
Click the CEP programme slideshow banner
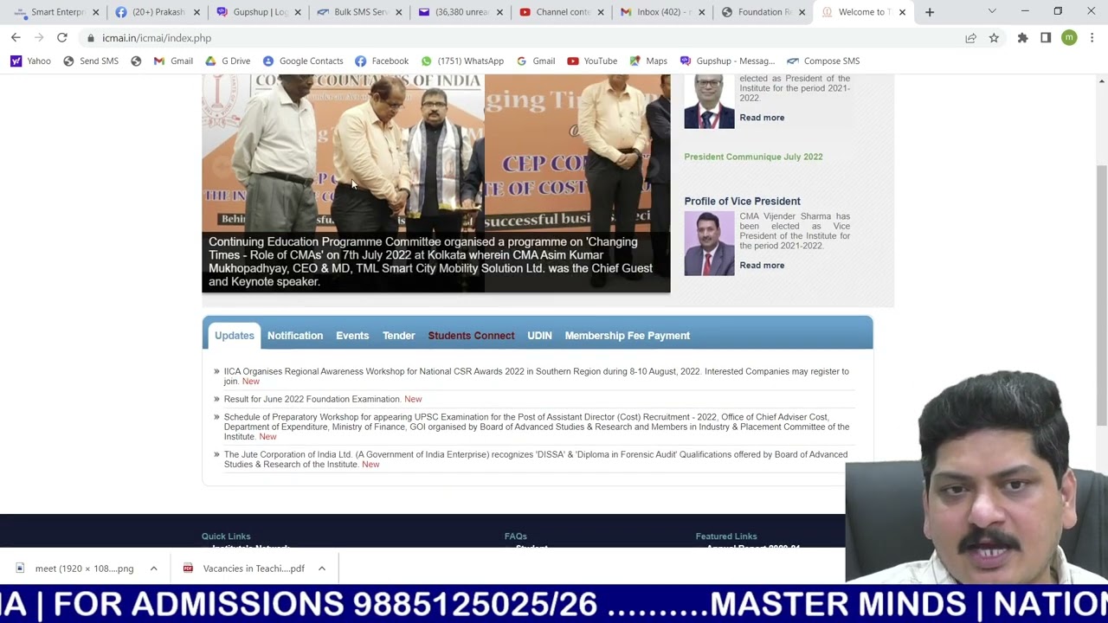[x=435, y=183]
